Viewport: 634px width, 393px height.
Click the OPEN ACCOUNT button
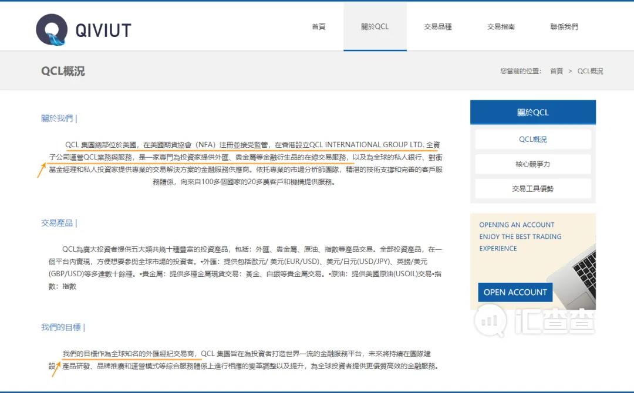click(515, 292)
